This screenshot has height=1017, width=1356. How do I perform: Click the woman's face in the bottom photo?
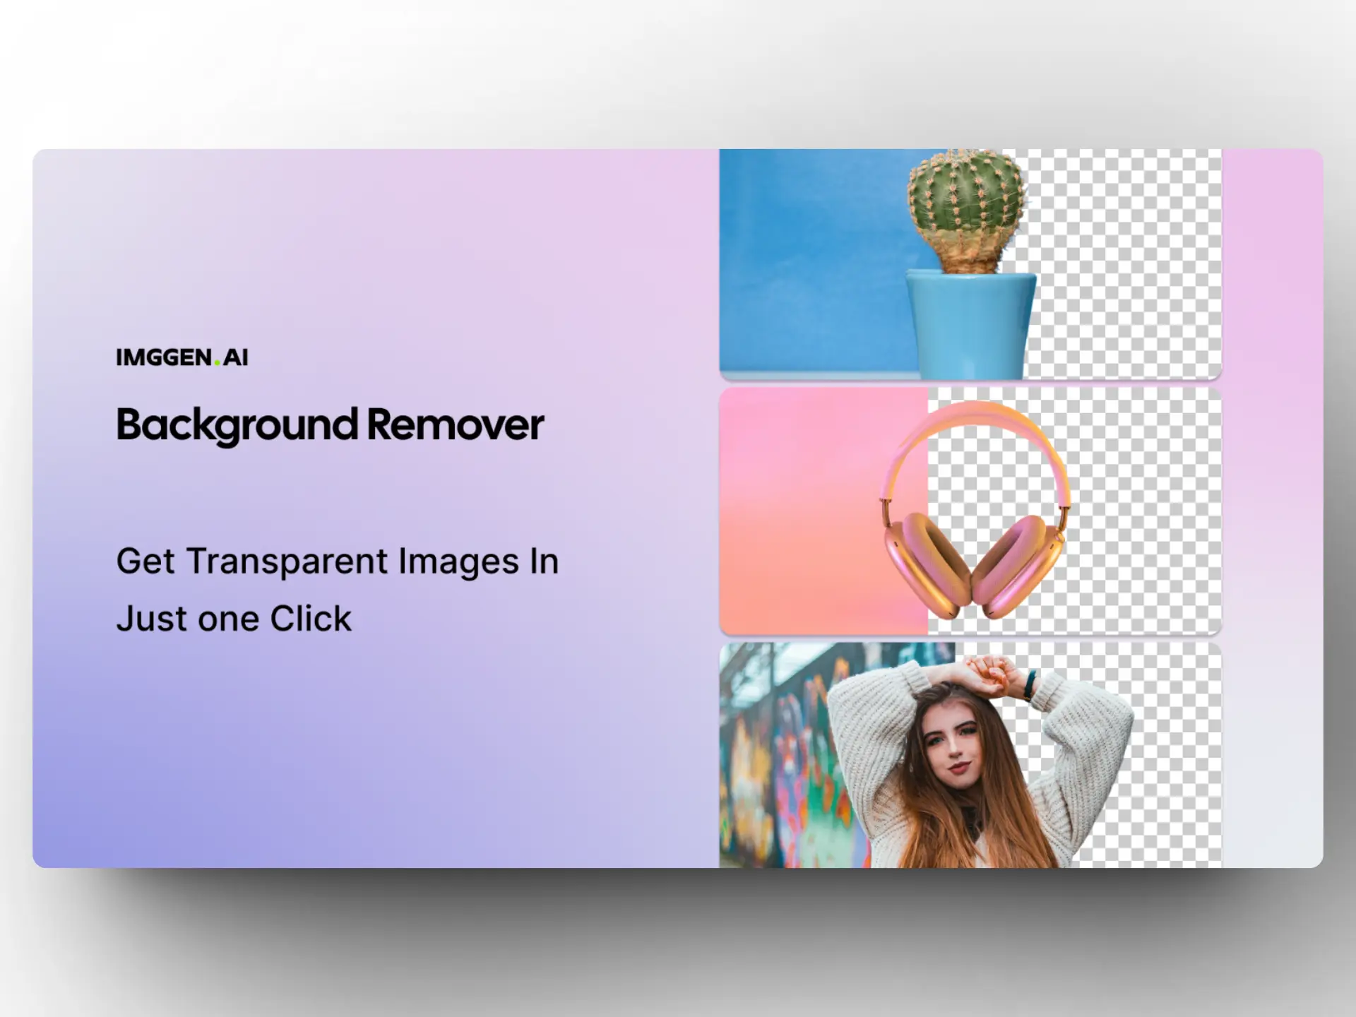[953, 745]
